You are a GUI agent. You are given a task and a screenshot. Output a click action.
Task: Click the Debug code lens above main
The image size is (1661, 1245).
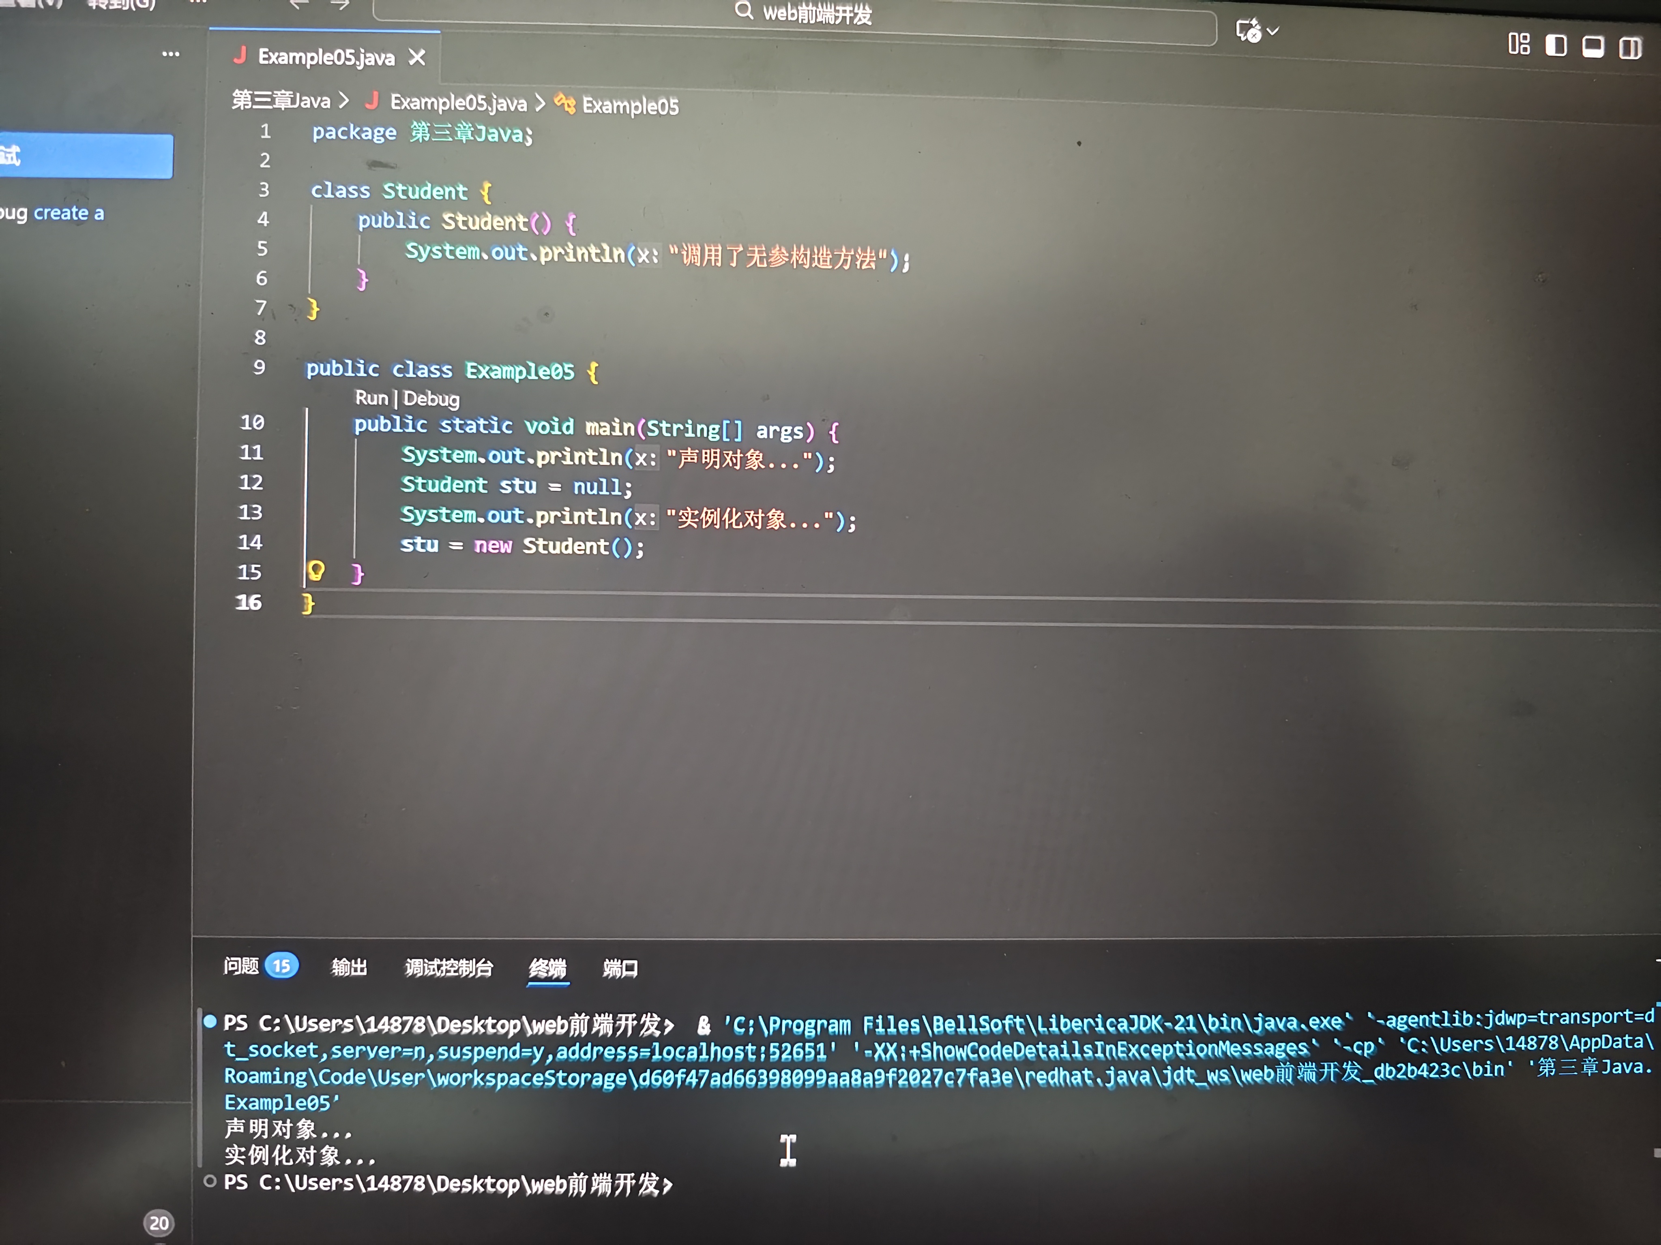pyautogui.click(x=431, y=398)
